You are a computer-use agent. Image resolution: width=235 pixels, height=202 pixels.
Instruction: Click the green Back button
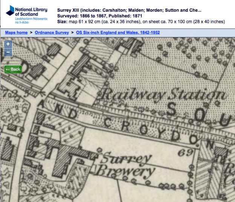tap(13, 69)
